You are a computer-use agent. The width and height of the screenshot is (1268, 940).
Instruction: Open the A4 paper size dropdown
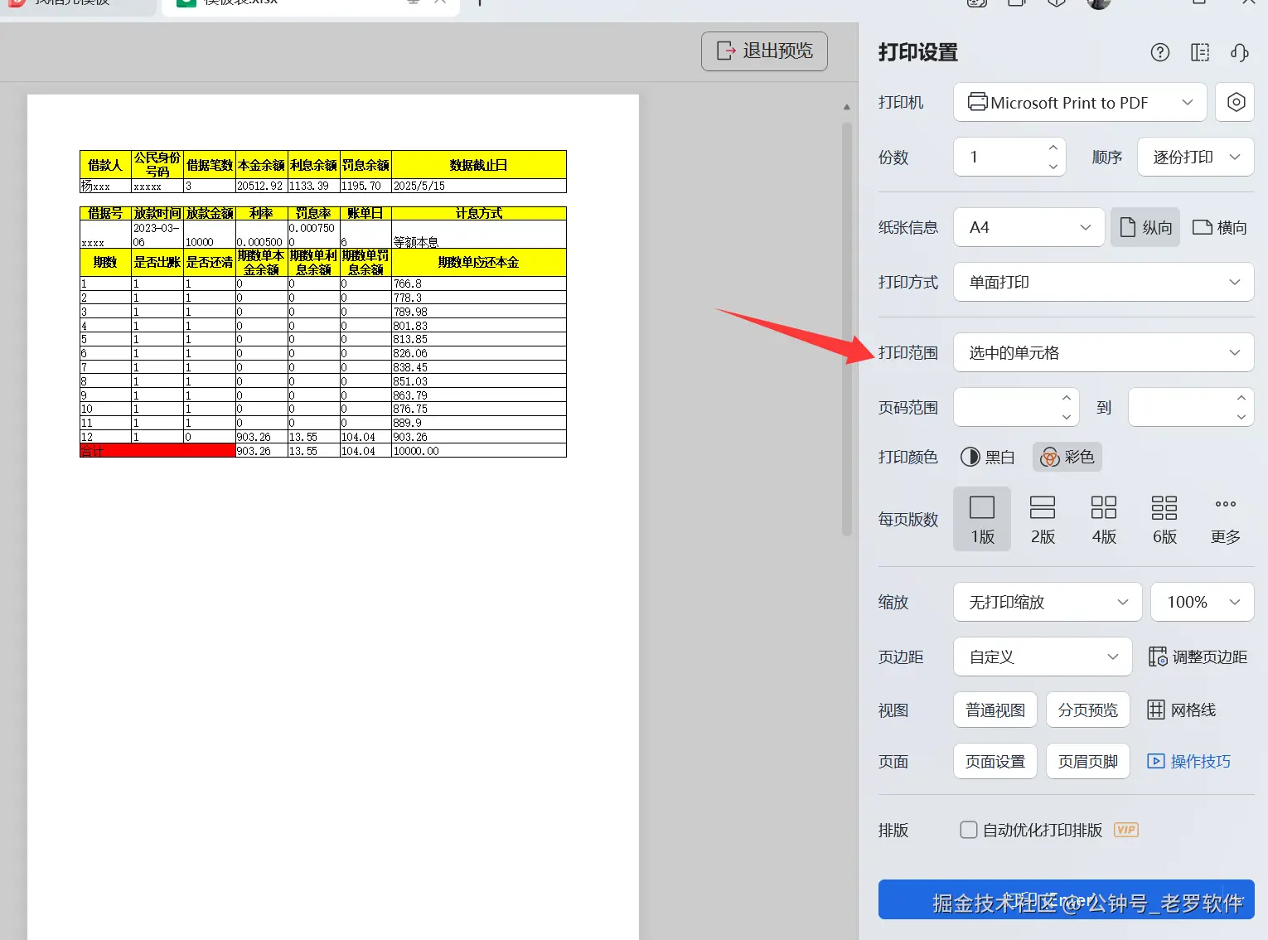pyautogui.click(x=1029, y=227)
